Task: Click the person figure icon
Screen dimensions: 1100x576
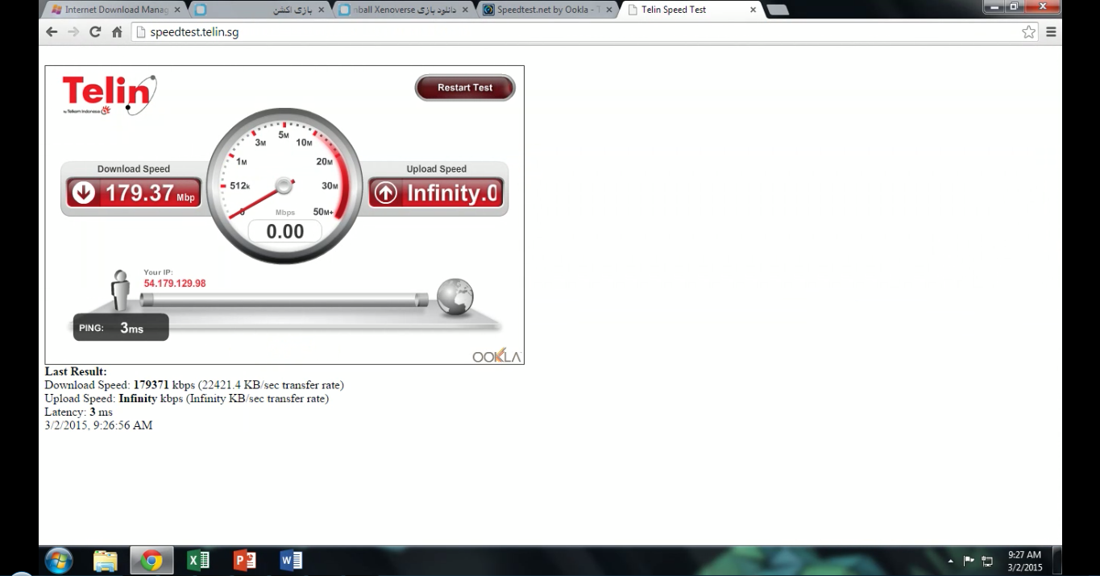Action: pos(120,290)
